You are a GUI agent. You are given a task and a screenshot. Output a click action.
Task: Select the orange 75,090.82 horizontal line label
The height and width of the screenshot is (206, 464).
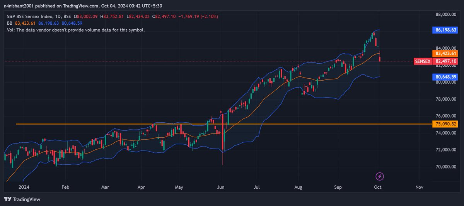point(445,124)
